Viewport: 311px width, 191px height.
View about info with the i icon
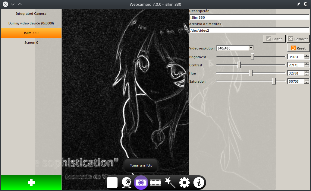click(x=198, y=182)
